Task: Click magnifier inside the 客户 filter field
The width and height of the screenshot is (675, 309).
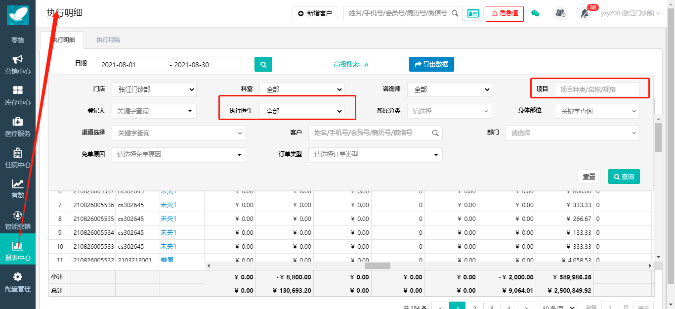Action: pos(435,133)
